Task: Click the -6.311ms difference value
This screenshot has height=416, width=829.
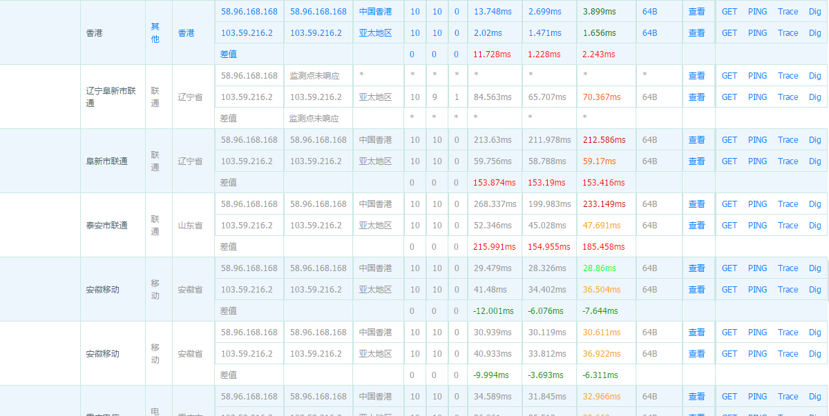Action: [600, 375]
